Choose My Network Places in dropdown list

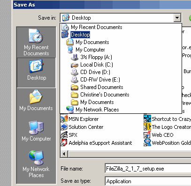97,110
